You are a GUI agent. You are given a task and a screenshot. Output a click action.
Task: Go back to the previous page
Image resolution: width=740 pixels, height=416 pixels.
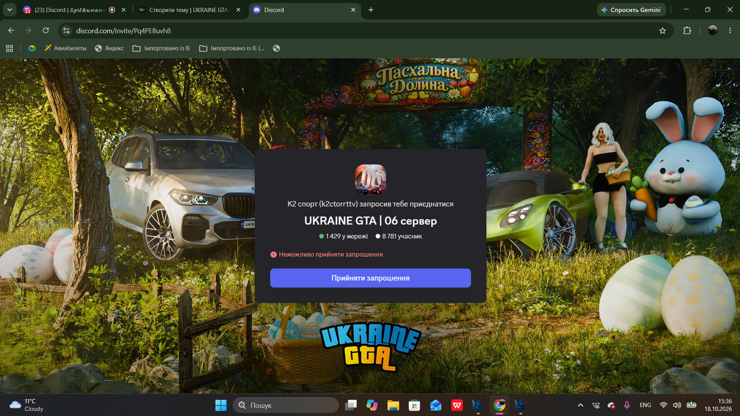(x=11, y=31)
